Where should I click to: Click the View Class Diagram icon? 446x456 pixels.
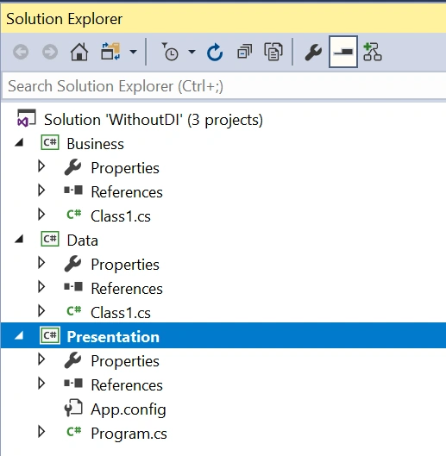373,52
